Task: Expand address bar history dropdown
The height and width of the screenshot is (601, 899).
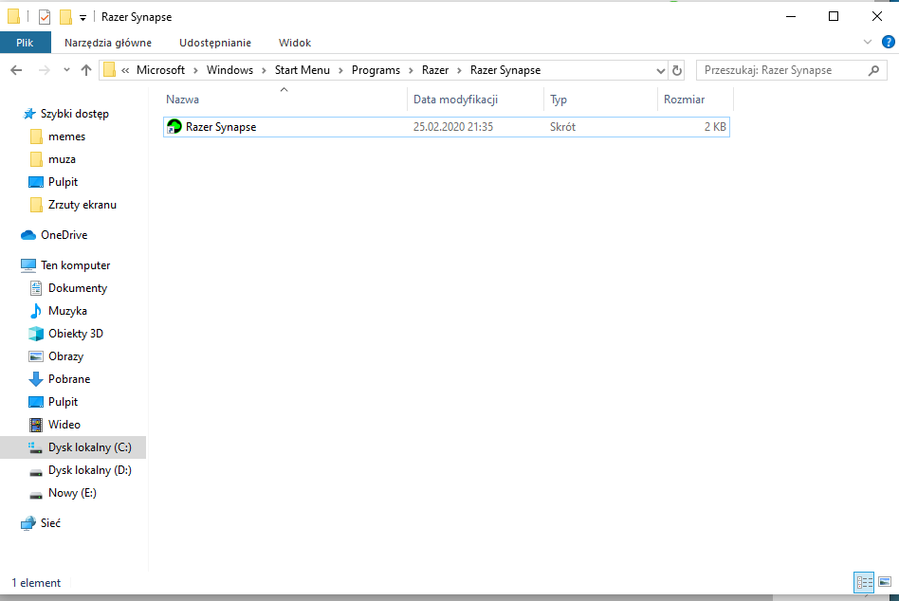Action: (660, 70)
